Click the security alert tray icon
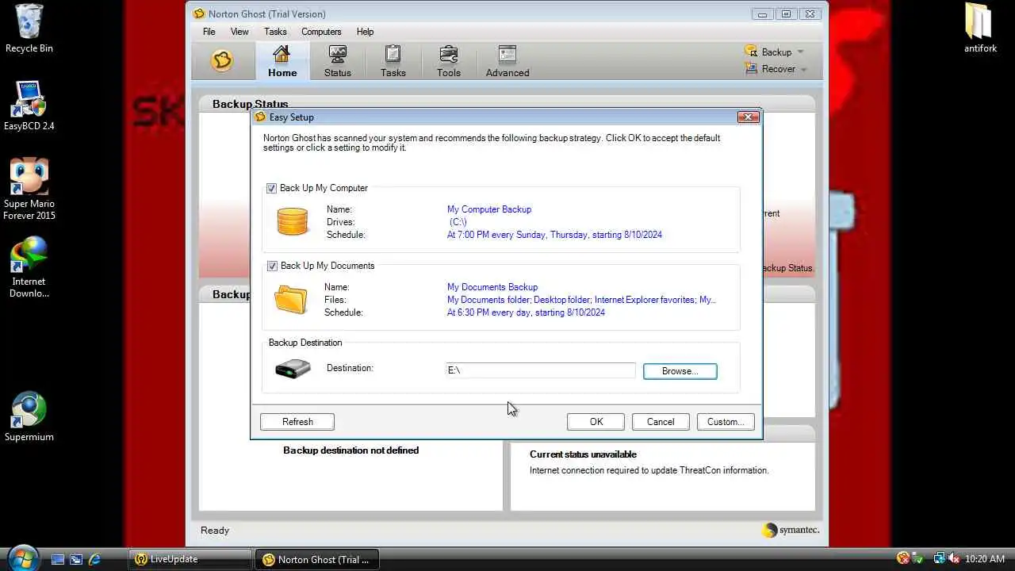 pyautogui.click(x=903, y=559)
